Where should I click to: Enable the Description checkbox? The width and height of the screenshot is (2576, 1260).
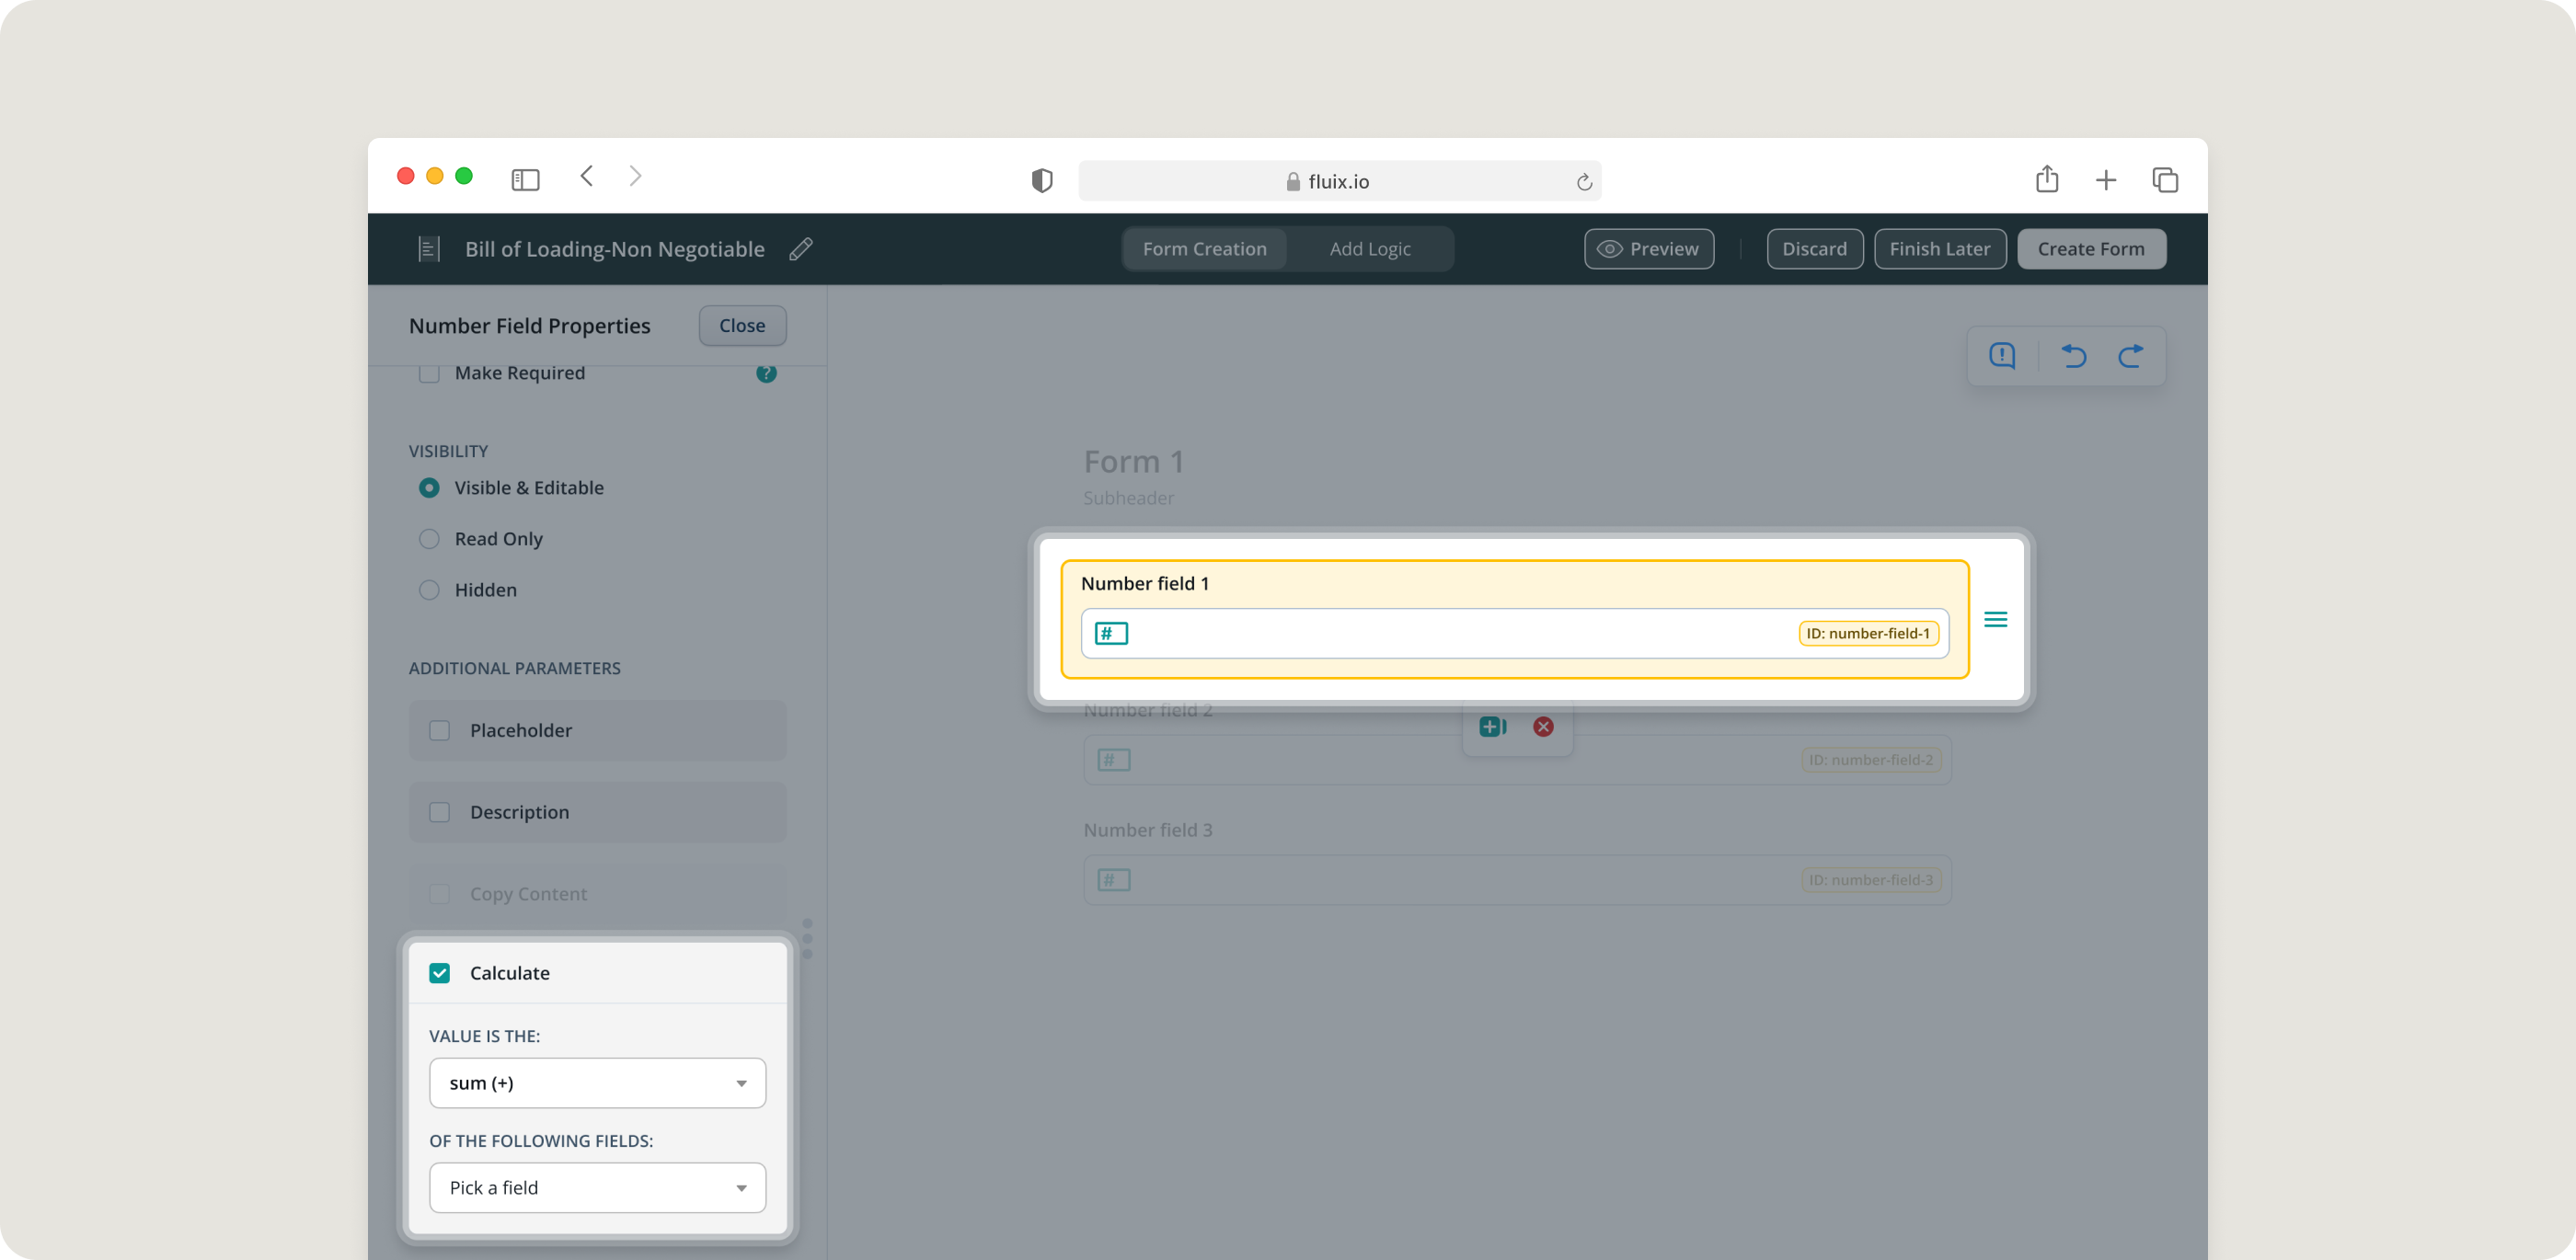coord(439,812)
